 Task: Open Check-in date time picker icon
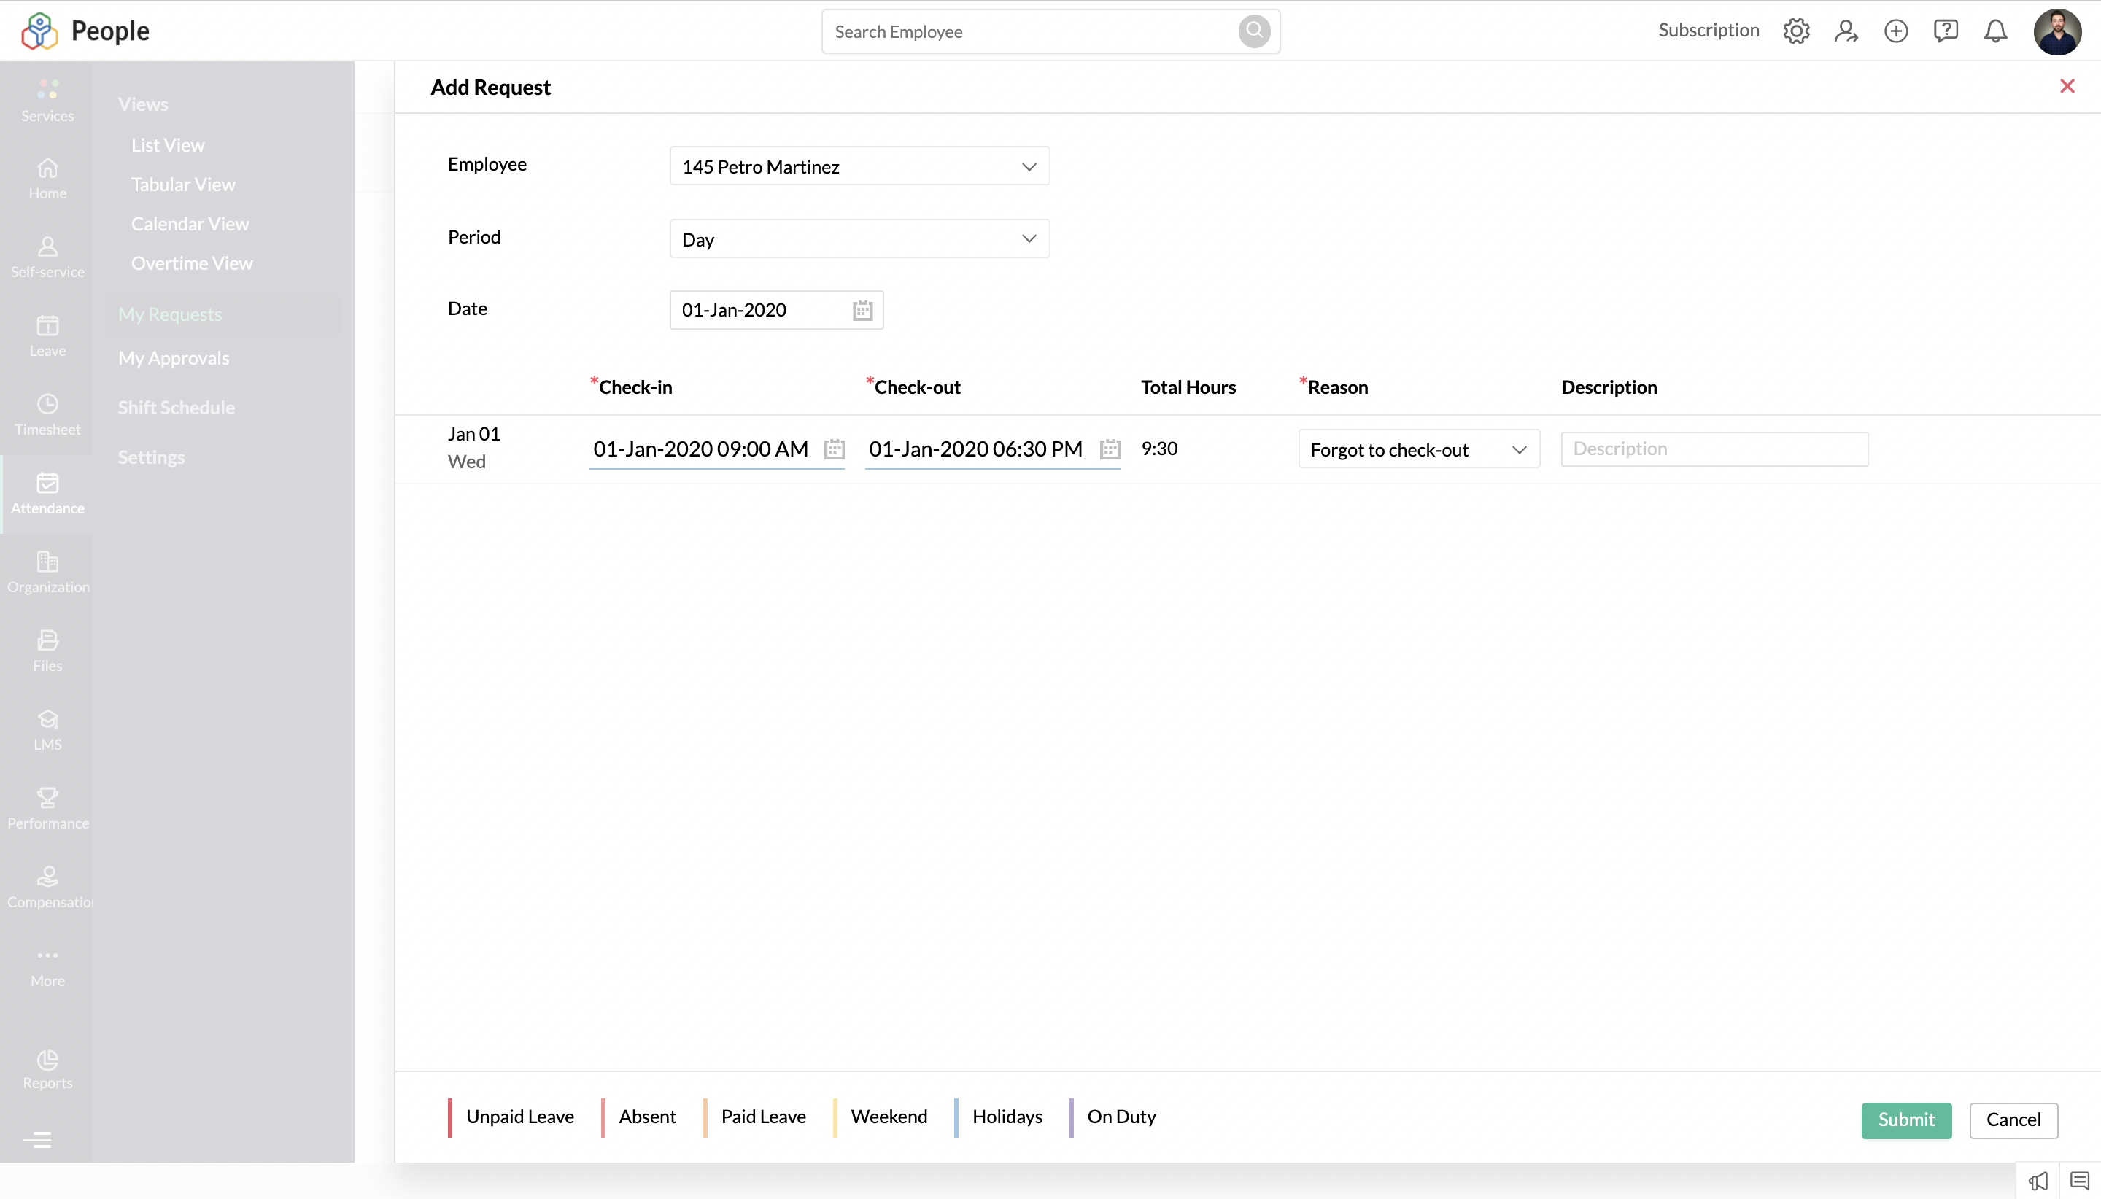[x=835, y=449]
